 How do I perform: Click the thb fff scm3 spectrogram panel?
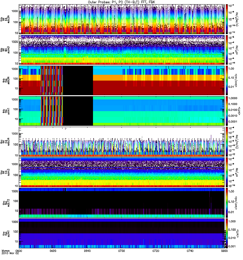pos(122,50)
